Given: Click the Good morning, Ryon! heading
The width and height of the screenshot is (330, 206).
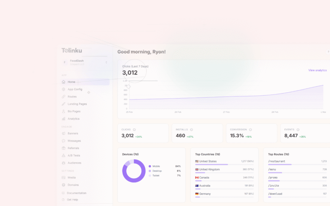Looking at the screenshot, I should pos(141,51).
